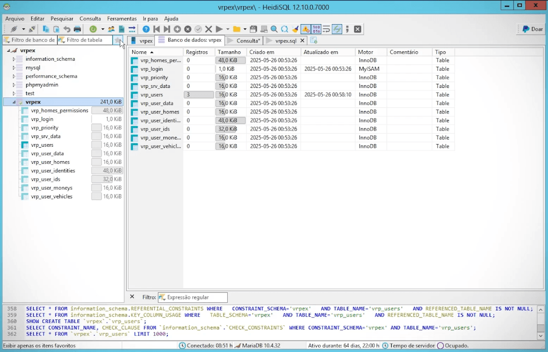
Task: Click the Expressão regular filter field
Action: [x=193, y=297]
